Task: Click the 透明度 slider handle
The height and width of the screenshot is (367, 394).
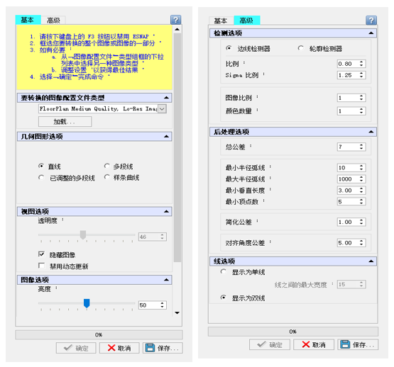Action: pyautogui.click(x=83, y=235)
